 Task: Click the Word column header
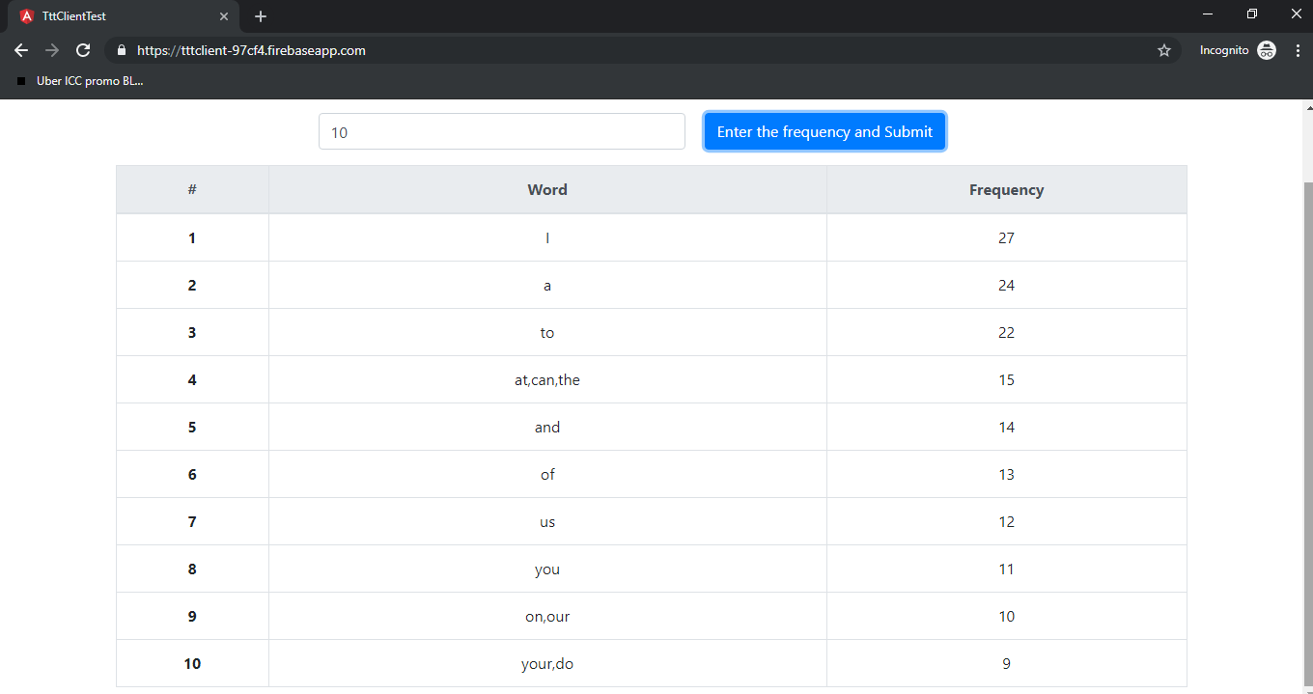(x=547, y=190)
